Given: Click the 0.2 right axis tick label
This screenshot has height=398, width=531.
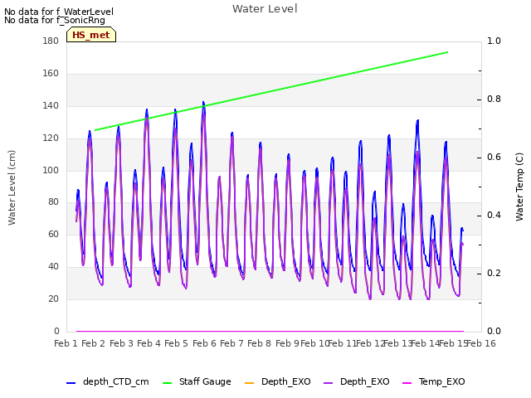Looking at the screenshot, I should coord(494,273).
